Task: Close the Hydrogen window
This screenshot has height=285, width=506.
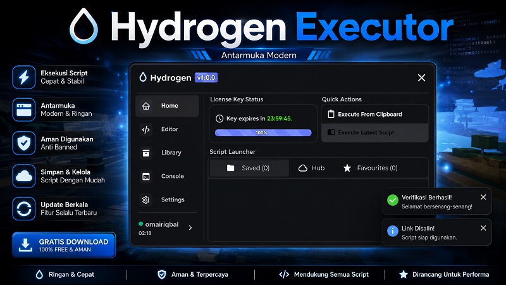Action: [421, 77]
